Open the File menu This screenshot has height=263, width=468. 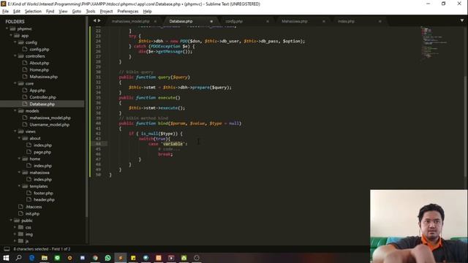pyautogui.click(x=5, y=12)
